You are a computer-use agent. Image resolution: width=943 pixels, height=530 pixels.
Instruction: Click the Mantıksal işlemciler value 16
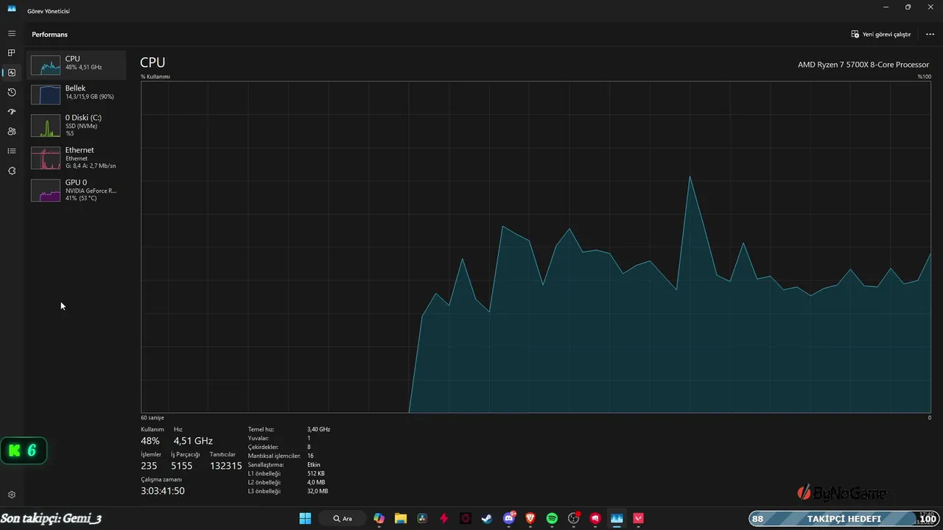click(x=310, y=456)
